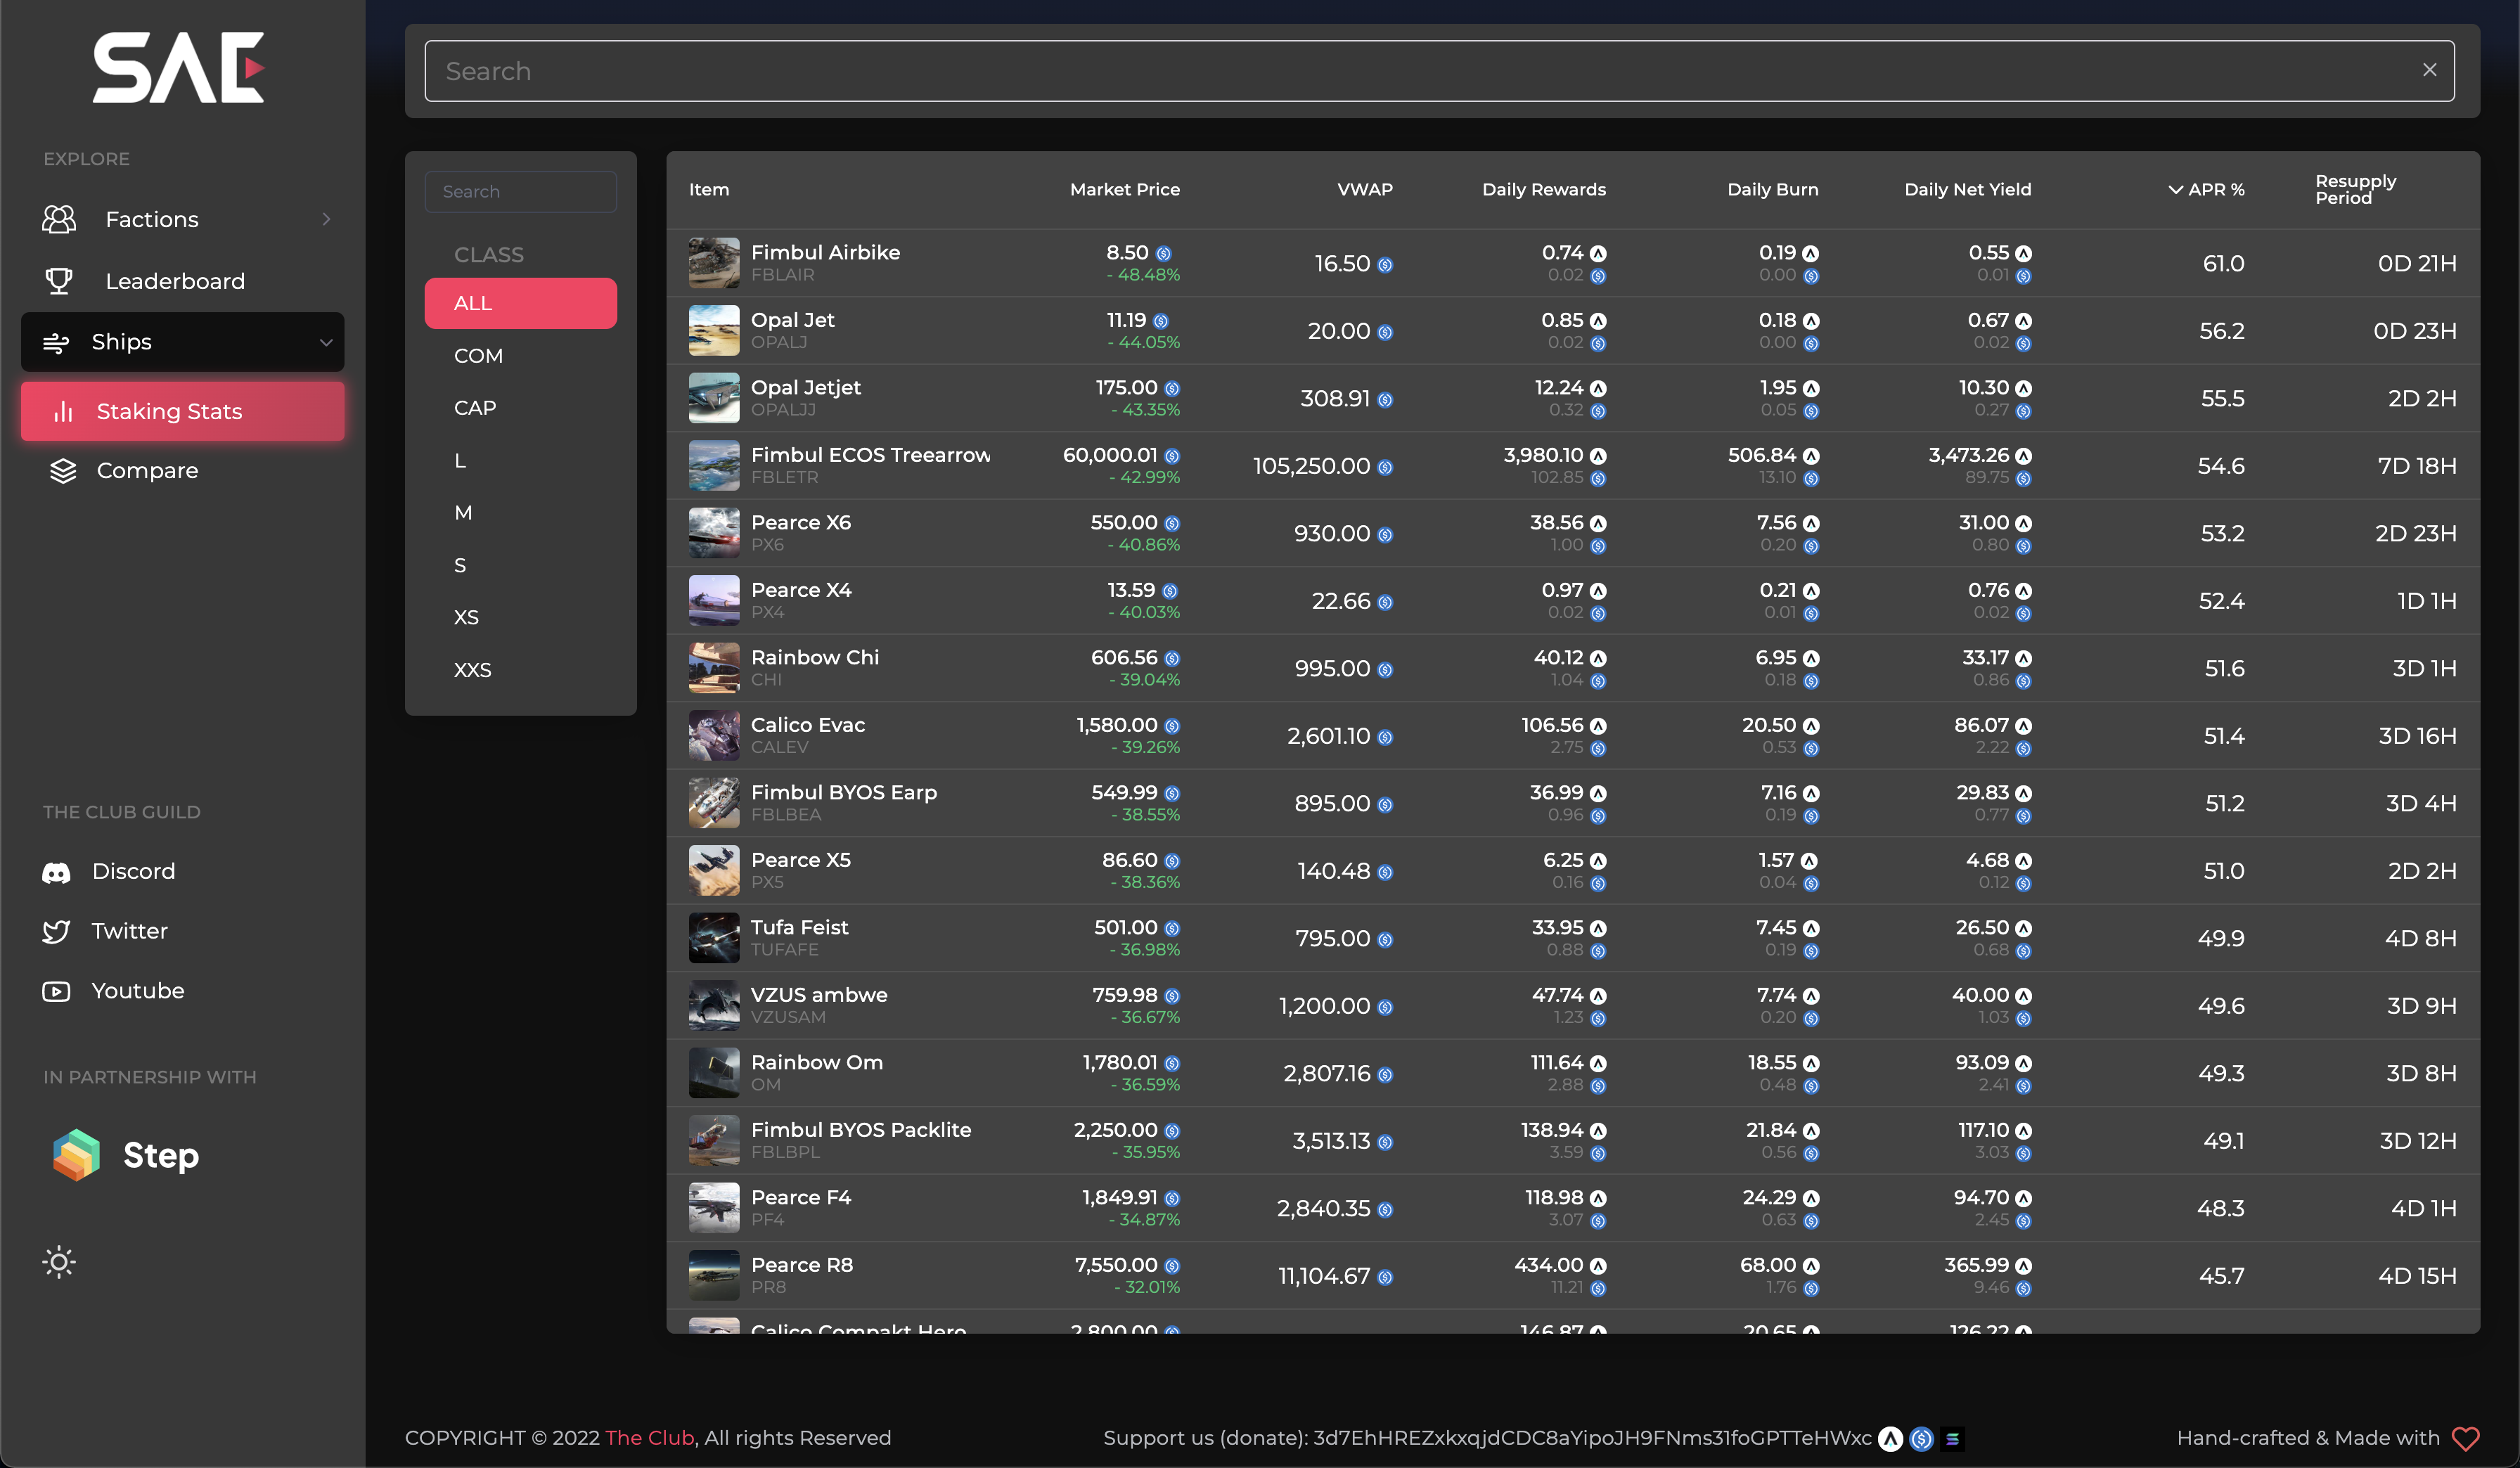This screenshot has width=2520, height=1468.
Task: Filter ships by the XXS class
Action: click(472, 670)
